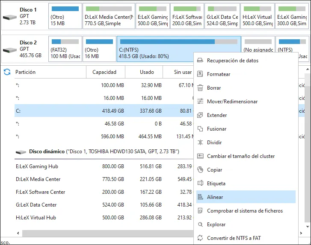Viewport: 311px width, 245px height.
Task: Select D:LeX Media Center row
Action: click(104, 179)
